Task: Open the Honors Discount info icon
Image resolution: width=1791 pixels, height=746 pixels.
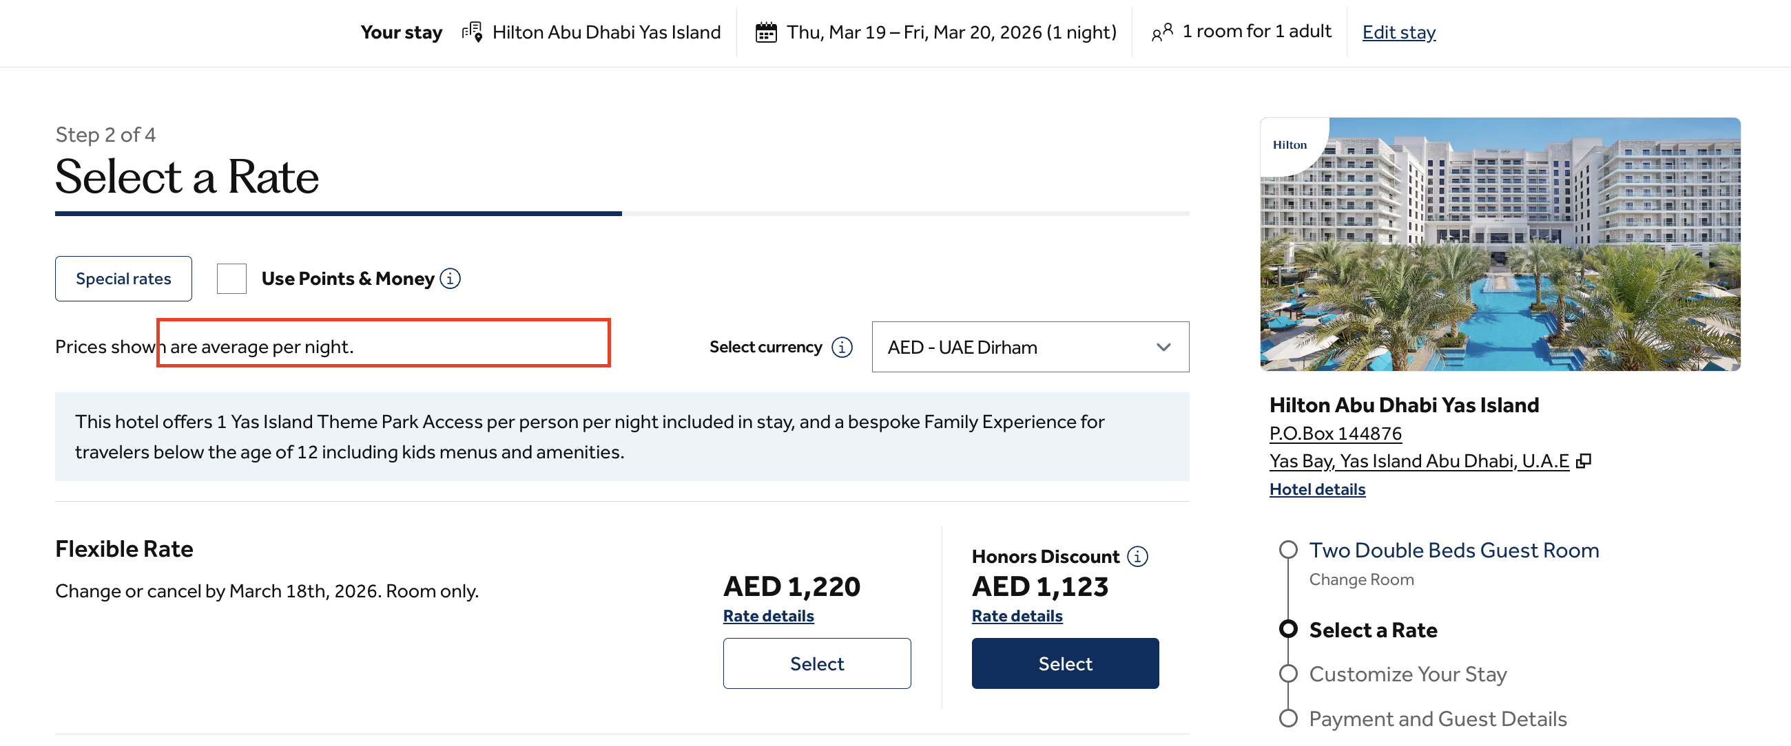Action: coord(1137,556)
